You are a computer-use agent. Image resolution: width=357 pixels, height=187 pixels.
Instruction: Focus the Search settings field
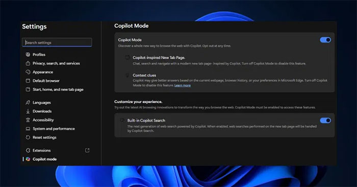click(x=57, y=42)
